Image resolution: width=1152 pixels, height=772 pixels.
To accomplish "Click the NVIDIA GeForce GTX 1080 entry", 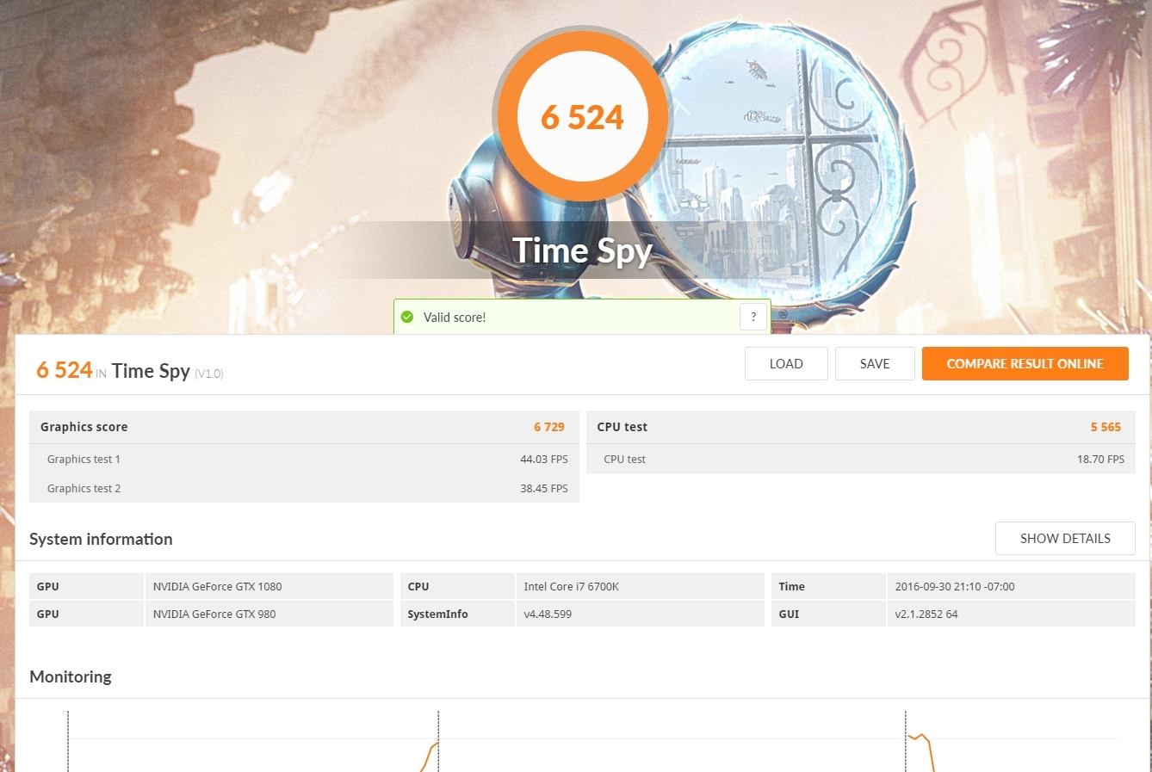I will pos(269,586).
